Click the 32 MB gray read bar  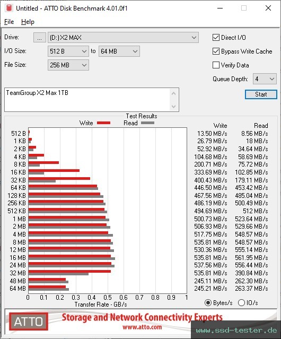coord(58,274)
